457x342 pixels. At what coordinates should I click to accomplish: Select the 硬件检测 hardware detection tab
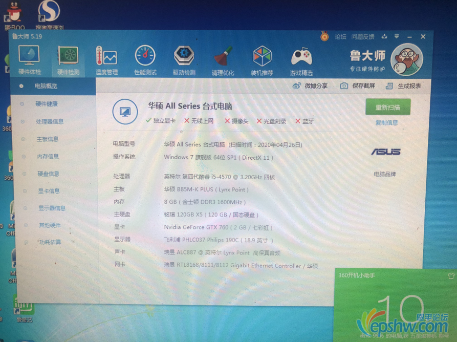pyautogui.click(x=68, y=60)
